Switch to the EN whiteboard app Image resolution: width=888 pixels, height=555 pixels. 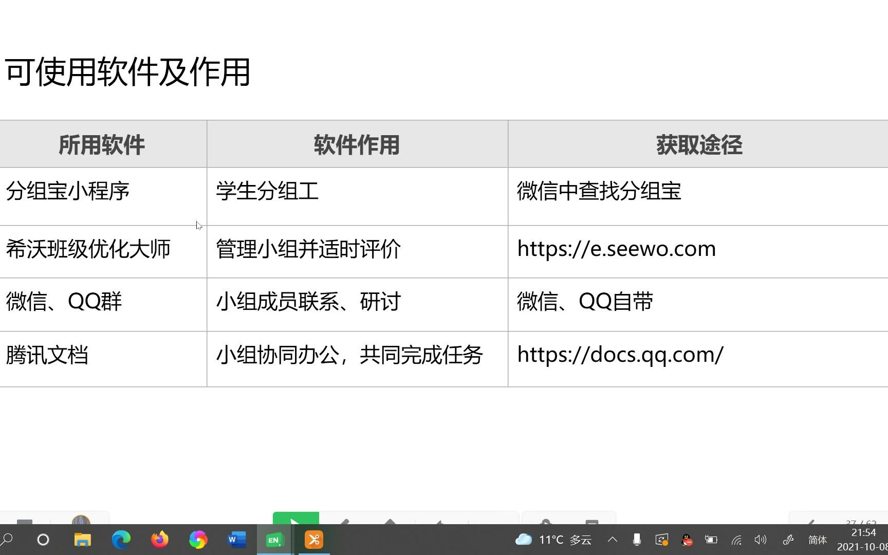pos(275,540)
